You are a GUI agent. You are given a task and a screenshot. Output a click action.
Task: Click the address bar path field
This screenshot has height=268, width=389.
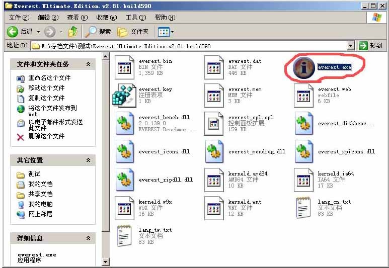[x=189, y=46]
